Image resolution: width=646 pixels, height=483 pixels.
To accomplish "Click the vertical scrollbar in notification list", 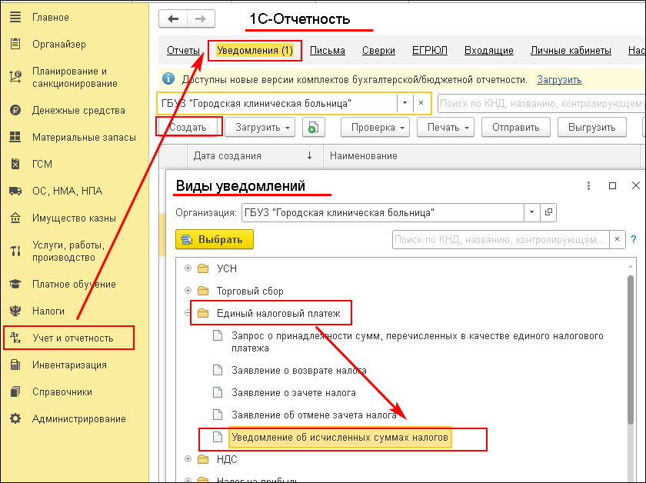I will (631, 349).
